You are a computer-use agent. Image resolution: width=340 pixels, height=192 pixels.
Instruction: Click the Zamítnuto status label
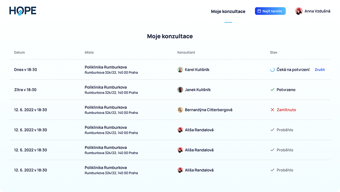click(286, 110)
